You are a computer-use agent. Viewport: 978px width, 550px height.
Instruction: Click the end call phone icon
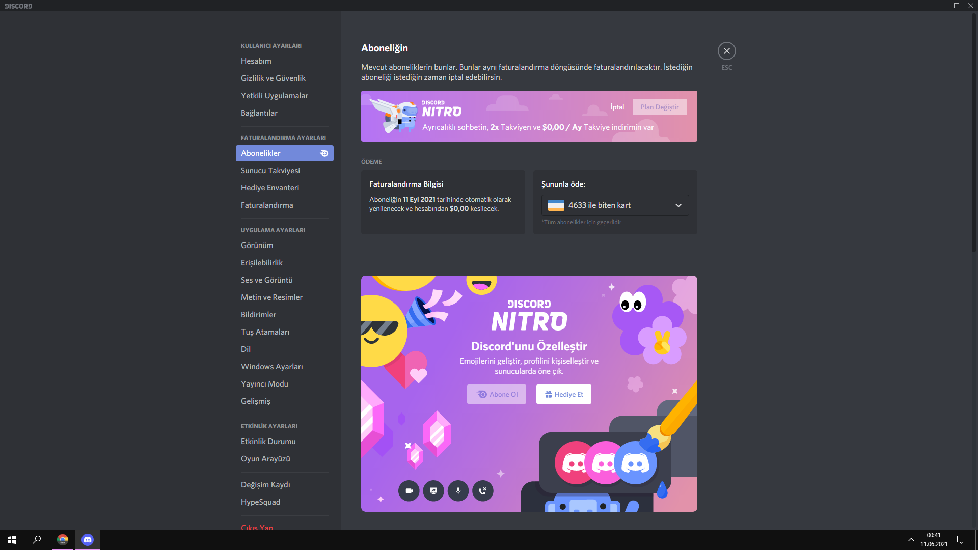click(x=483, y=491)
